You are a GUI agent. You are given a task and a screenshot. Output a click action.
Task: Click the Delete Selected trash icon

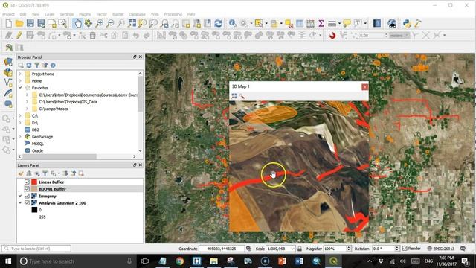[92, 35]
